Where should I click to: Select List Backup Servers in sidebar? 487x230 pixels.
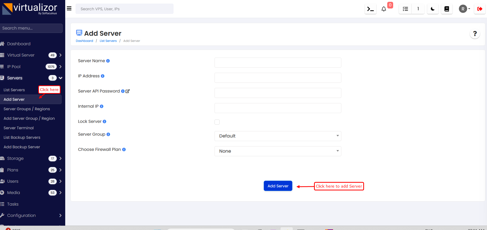[x=22, y=137]
